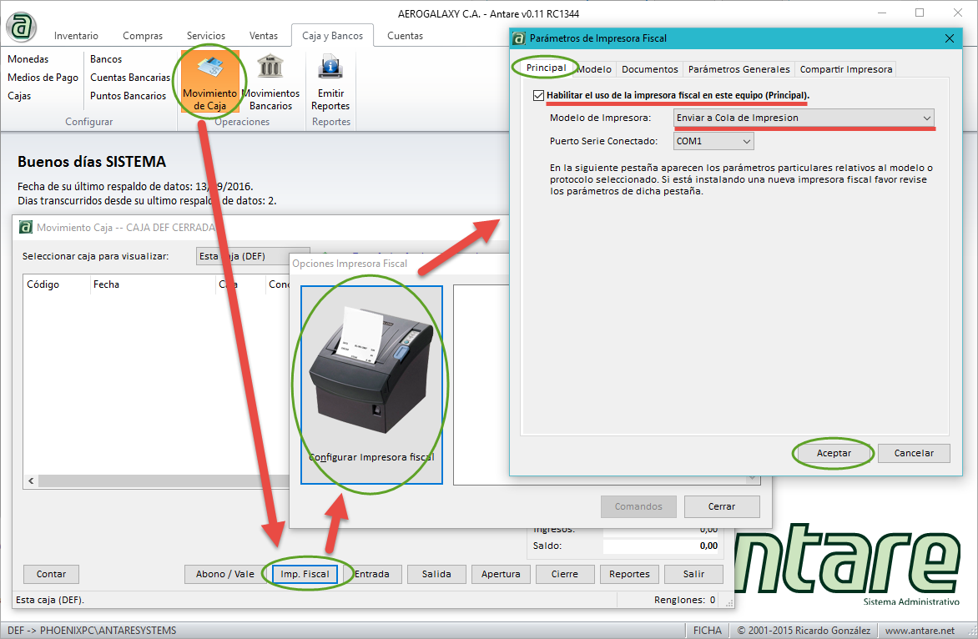This screenshot has height=639, width=978.
Task: Click the Imp. Fiscal button
Action: [304, 574]
